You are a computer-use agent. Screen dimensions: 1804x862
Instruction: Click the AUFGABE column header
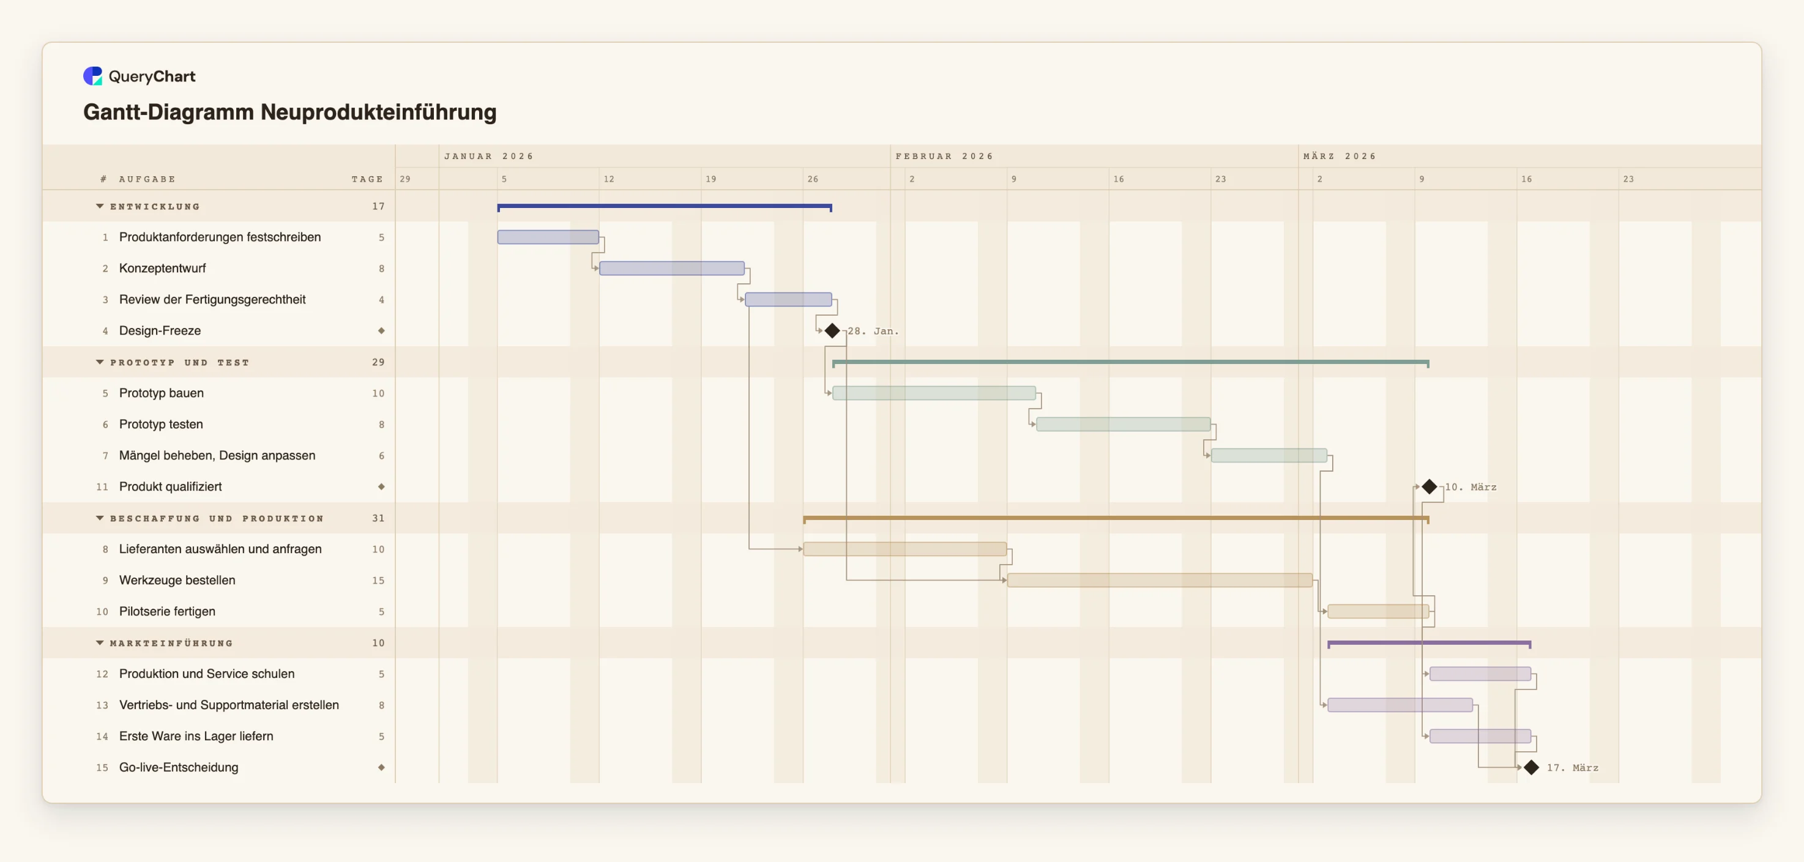pyautogui.click(x=147, y=179)
